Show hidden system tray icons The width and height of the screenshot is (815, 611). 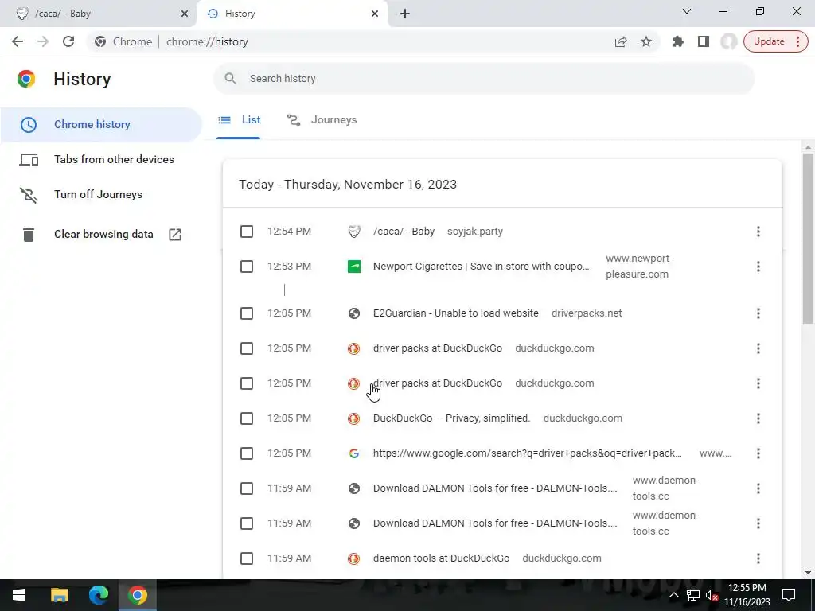pos(673,595)
